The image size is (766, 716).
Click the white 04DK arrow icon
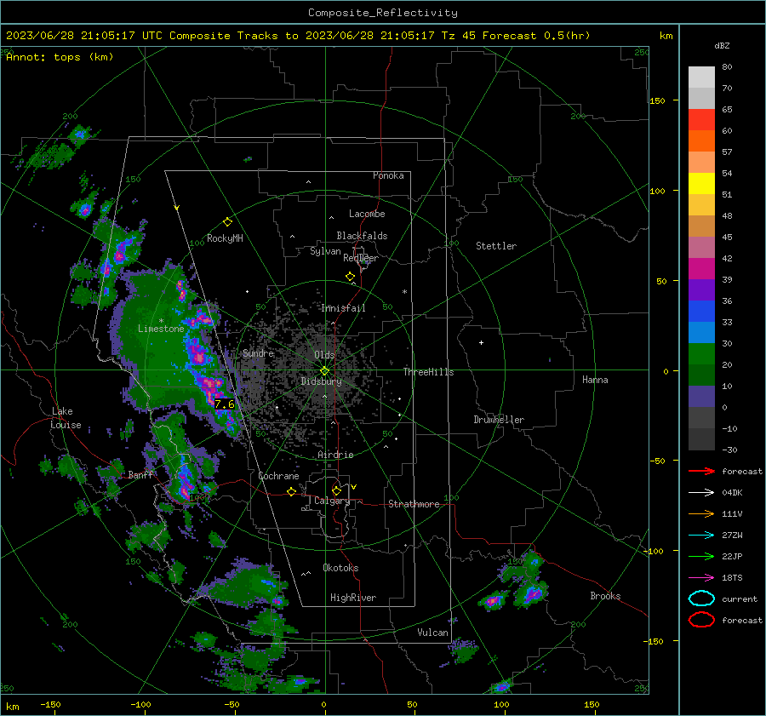click(x=701, y=492)
